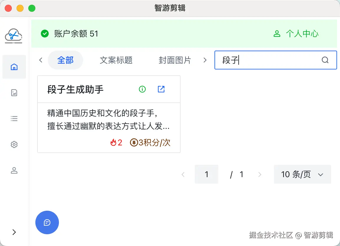Open the 10 条/页 page size dropdown

point(302,174)
